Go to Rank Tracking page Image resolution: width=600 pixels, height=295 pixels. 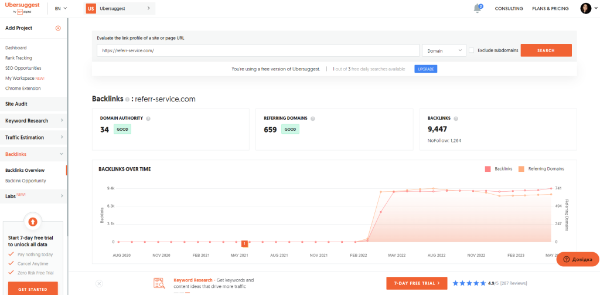[x=19, y=58]
